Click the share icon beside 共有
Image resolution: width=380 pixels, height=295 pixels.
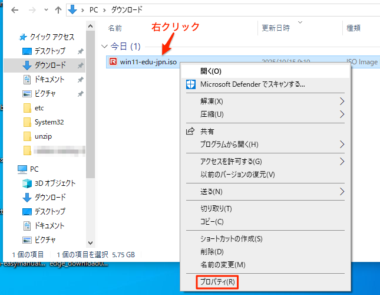(190, 131)
